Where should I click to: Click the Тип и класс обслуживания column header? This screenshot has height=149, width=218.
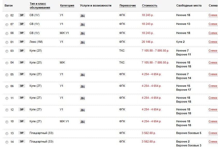pos(40,6)
